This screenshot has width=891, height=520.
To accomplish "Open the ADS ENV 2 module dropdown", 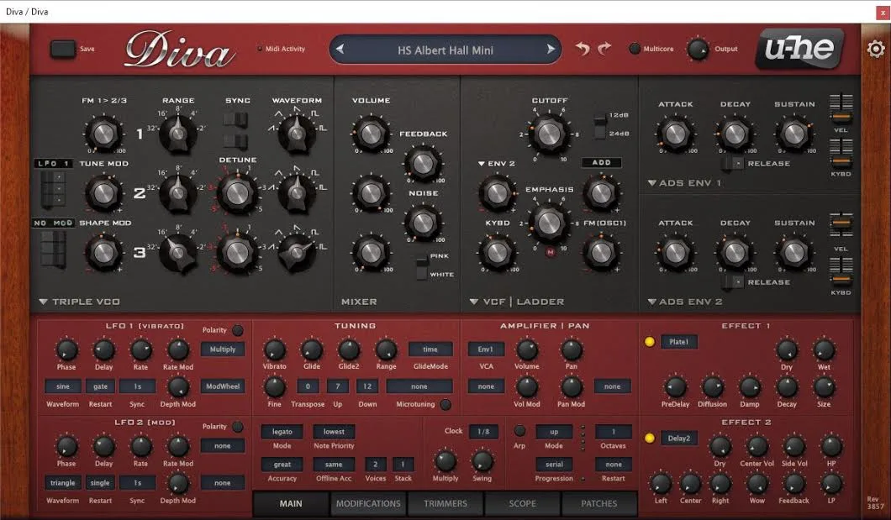I will coord(651,302).
